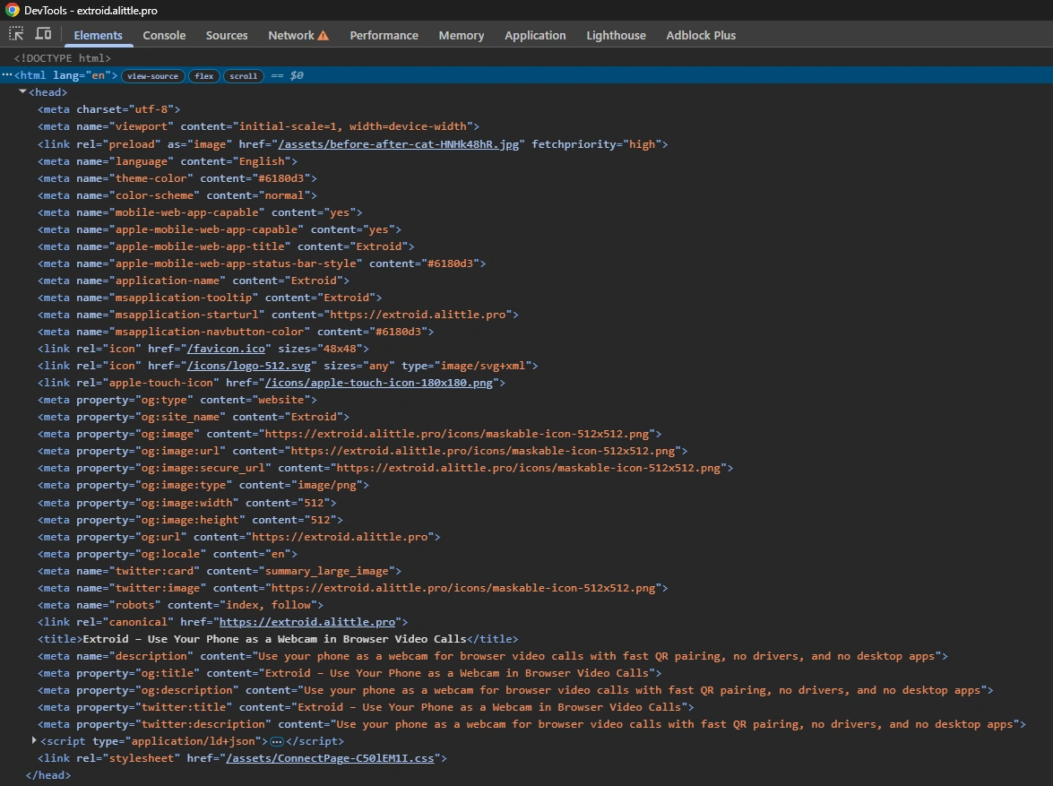1053x786 pixels.
Task: Select the application-name meta node
Action: pyautogui.click(x=194, y=281)
